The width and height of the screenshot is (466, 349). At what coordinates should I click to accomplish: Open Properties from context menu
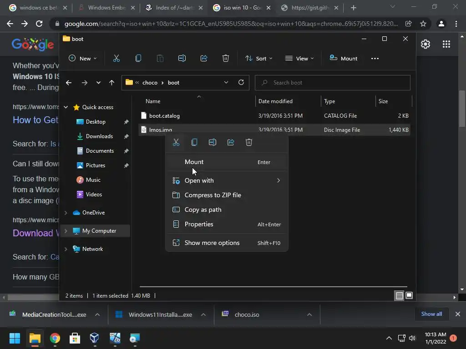227,224
